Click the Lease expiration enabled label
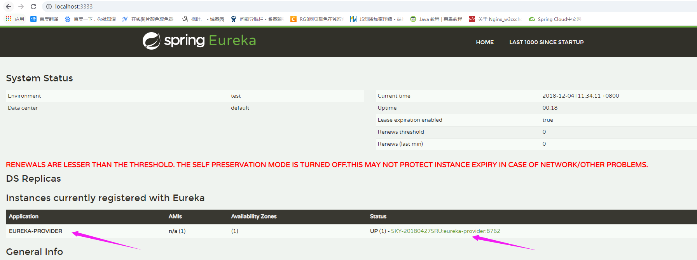Viewport: 697px width, 260px height. click(x=410, y=120)
